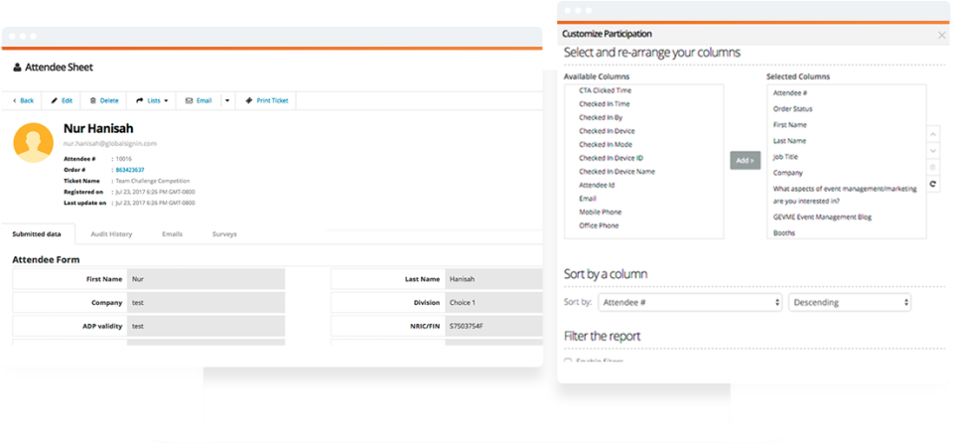Screen dimensions: 953x443
Task: Close the Customize Participation dialog
Action: 941,36
